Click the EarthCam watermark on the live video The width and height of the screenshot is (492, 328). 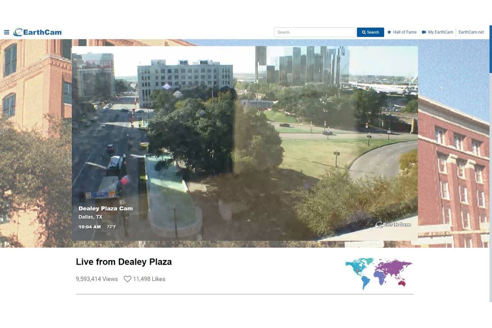tap(394, 225)
